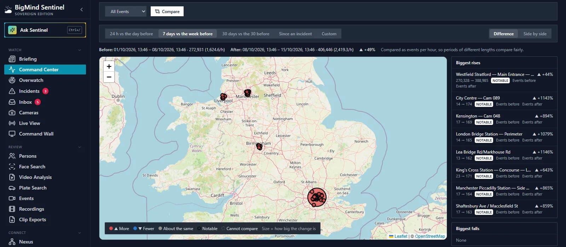The height and width of the screenshot is (247, 566).
Task: Collapse the CONNECT section
Action: (80, 233)
